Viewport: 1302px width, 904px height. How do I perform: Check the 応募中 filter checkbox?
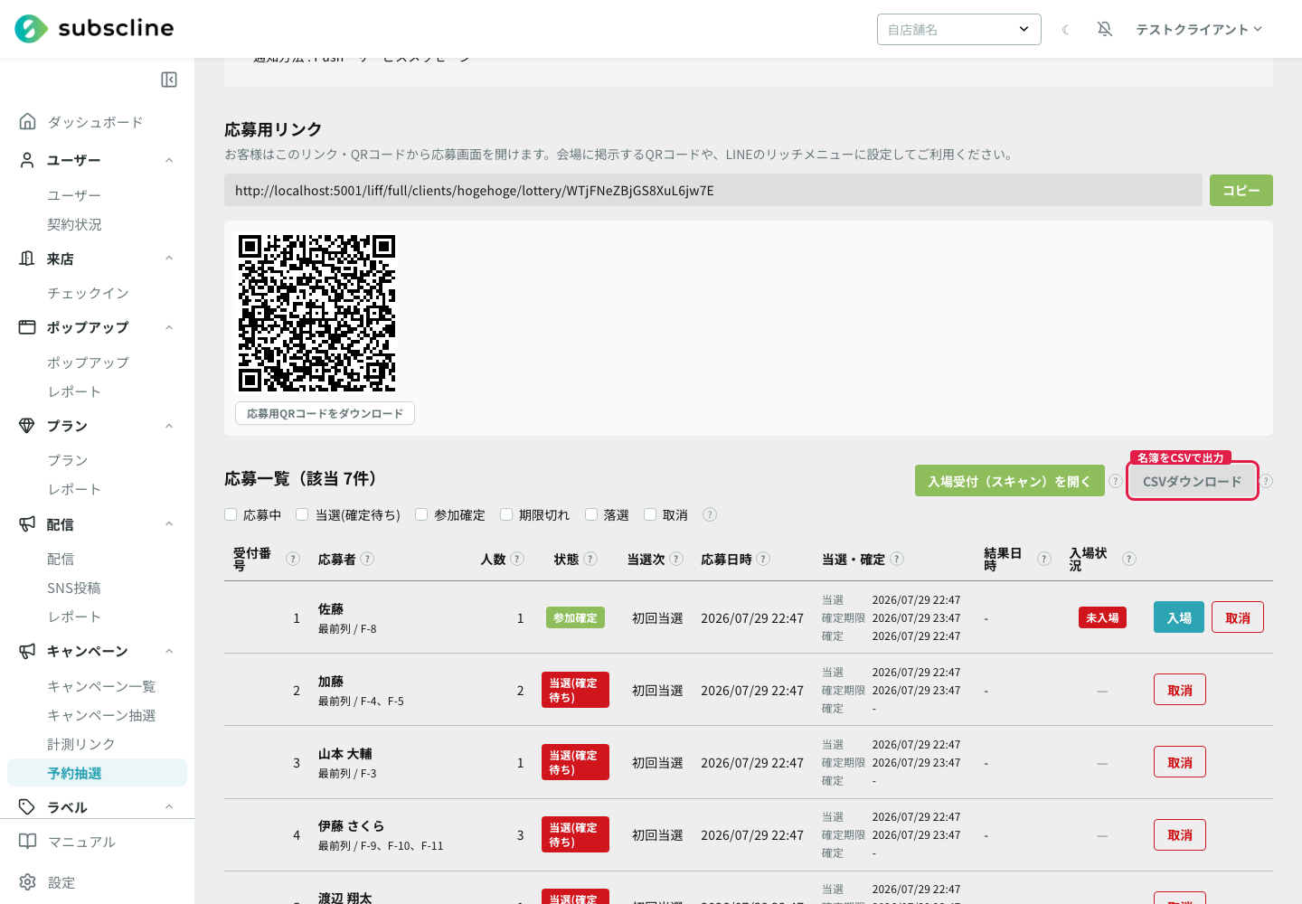231,514
